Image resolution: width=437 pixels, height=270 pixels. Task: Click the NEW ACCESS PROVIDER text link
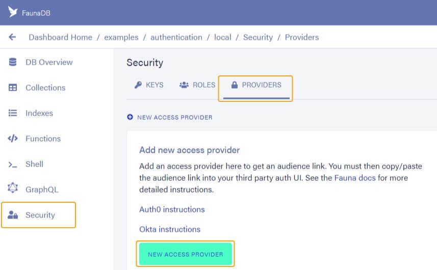[175, 118]
